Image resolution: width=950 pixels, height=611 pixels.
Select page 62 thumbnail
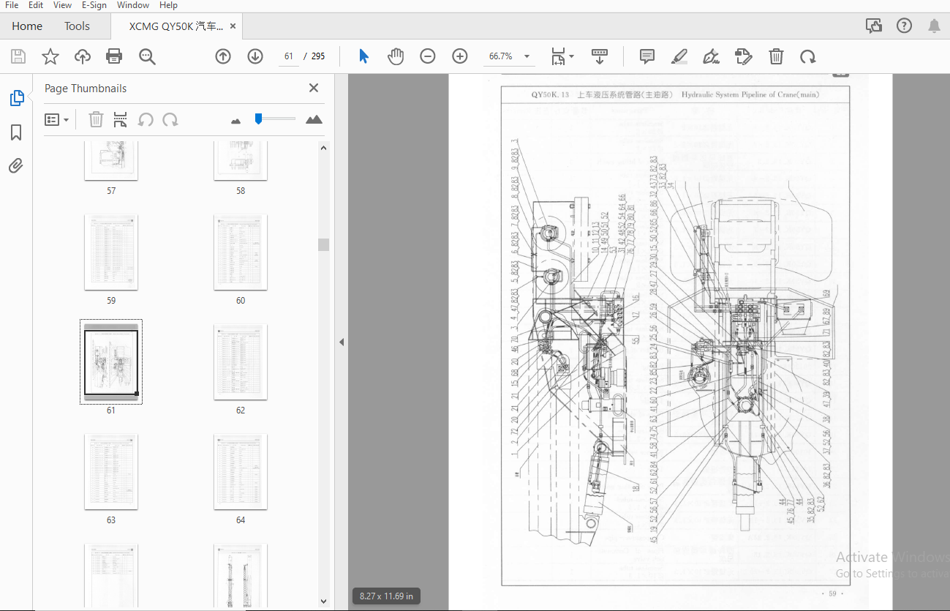241,362
